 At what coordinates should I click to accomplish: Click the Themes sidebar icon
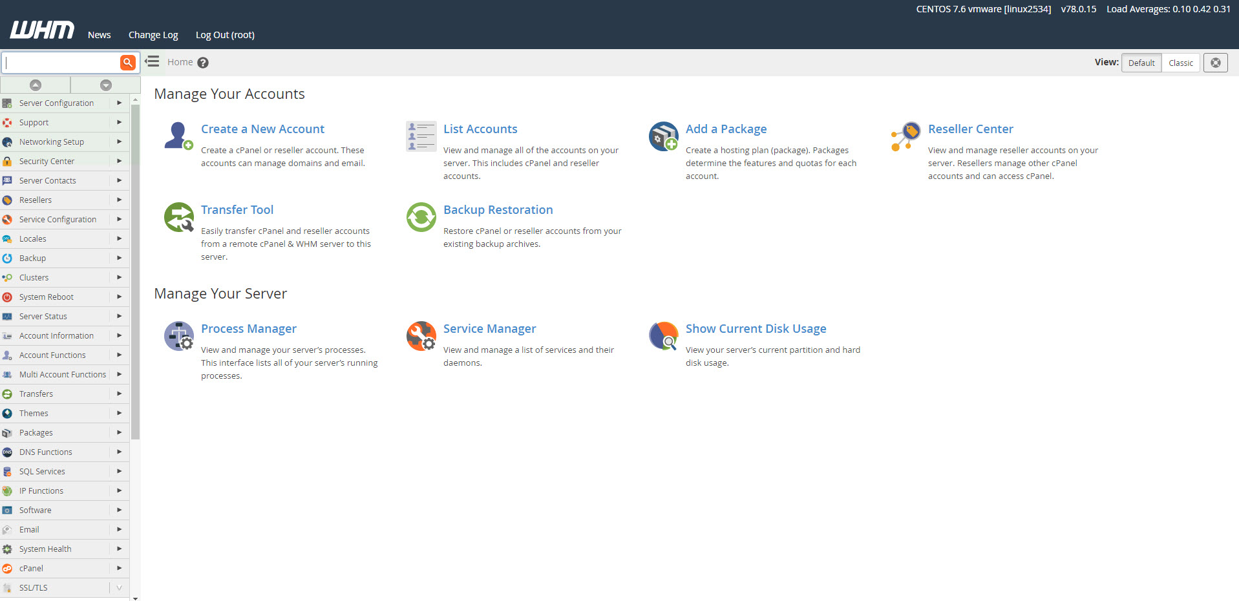(7, 413)
